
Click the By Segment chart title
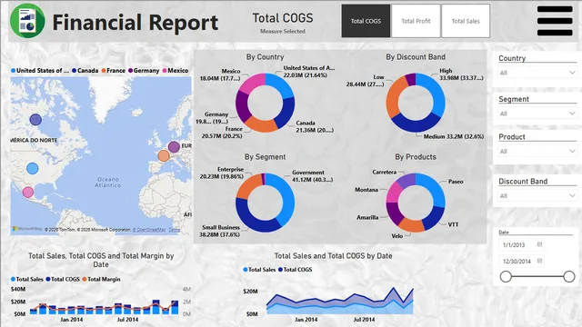(x=265, y=157)
